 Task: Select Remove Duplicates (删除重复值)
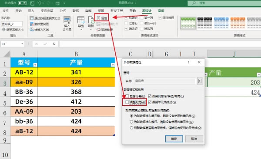click(x=40, y=24)
